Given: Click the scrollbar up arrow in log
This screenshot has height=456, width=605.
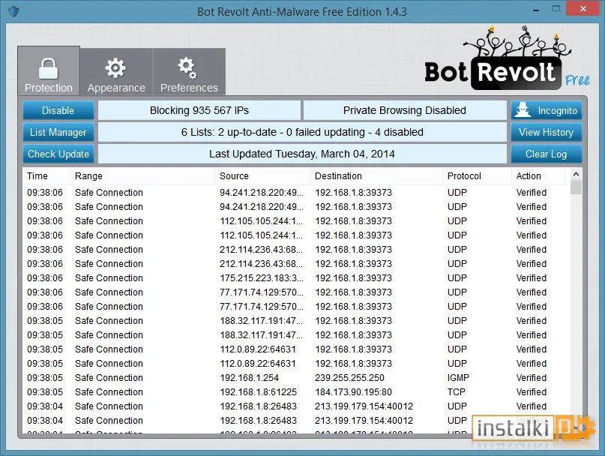Looking at the screenshot, I should (576, 174).
